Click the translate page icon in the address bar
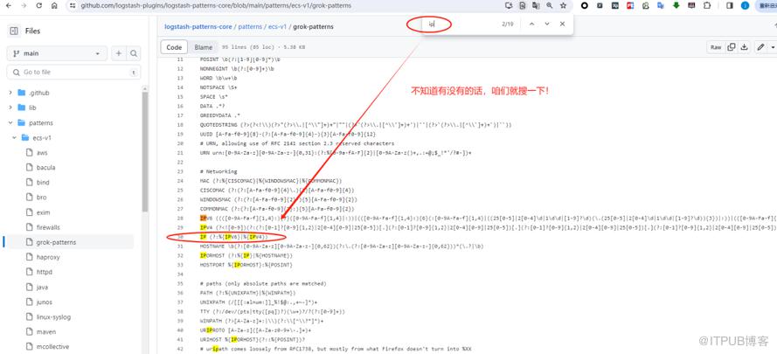777x354 pixels. (x=536, y=5)
